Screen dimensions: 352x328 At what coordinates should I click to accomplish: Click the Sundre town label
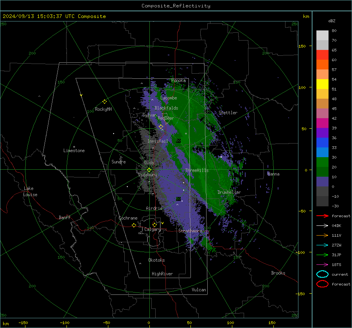click(119, 161)
